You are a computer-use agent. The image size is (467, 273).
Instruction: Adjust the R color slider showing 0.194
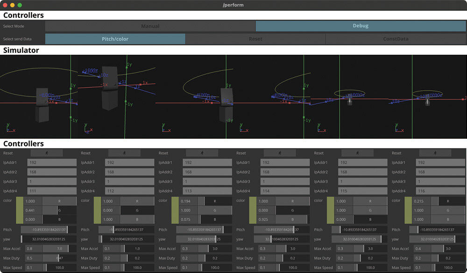(x=214, y=201)
